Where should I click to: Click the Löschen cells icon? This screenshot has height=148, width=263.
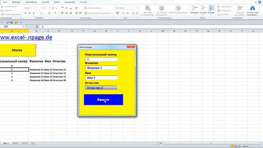pyautogui.click(x=203, y=8)
